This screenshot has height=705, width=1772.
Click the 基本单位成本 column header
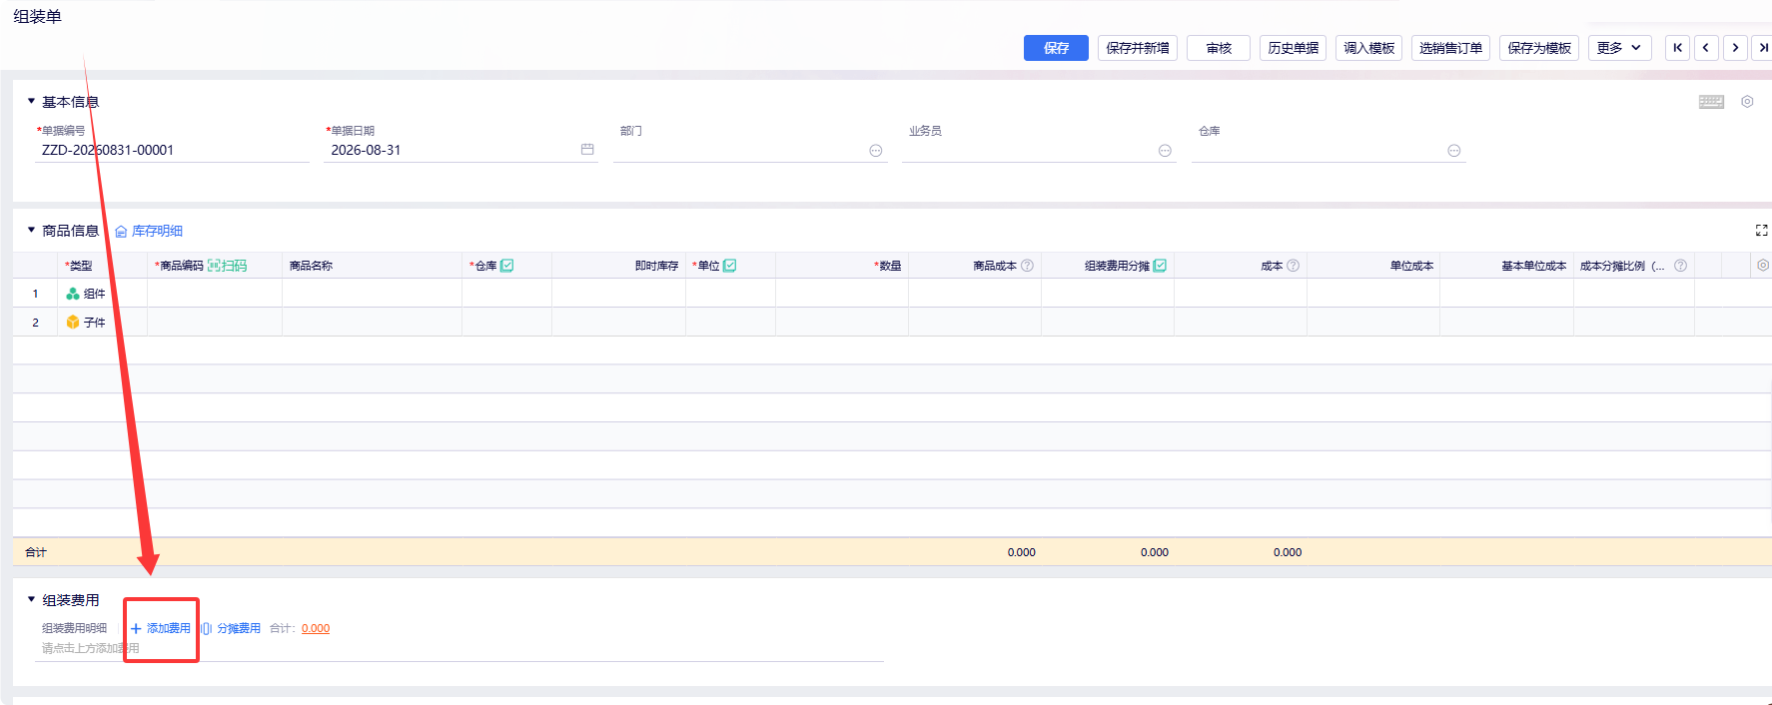pos(1533,266)
